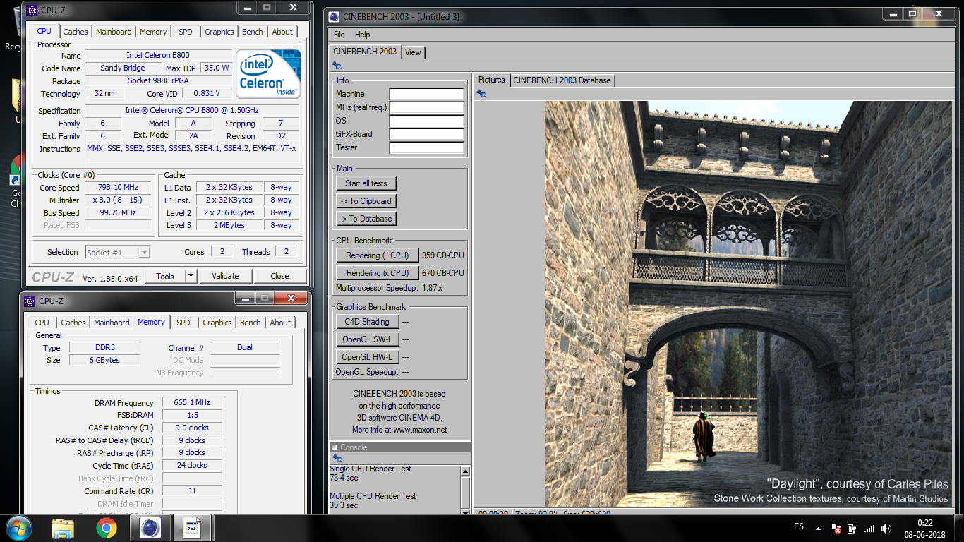964x542 pixels.
Task: Click the To Clipboard button
Action: coord(366,201)
